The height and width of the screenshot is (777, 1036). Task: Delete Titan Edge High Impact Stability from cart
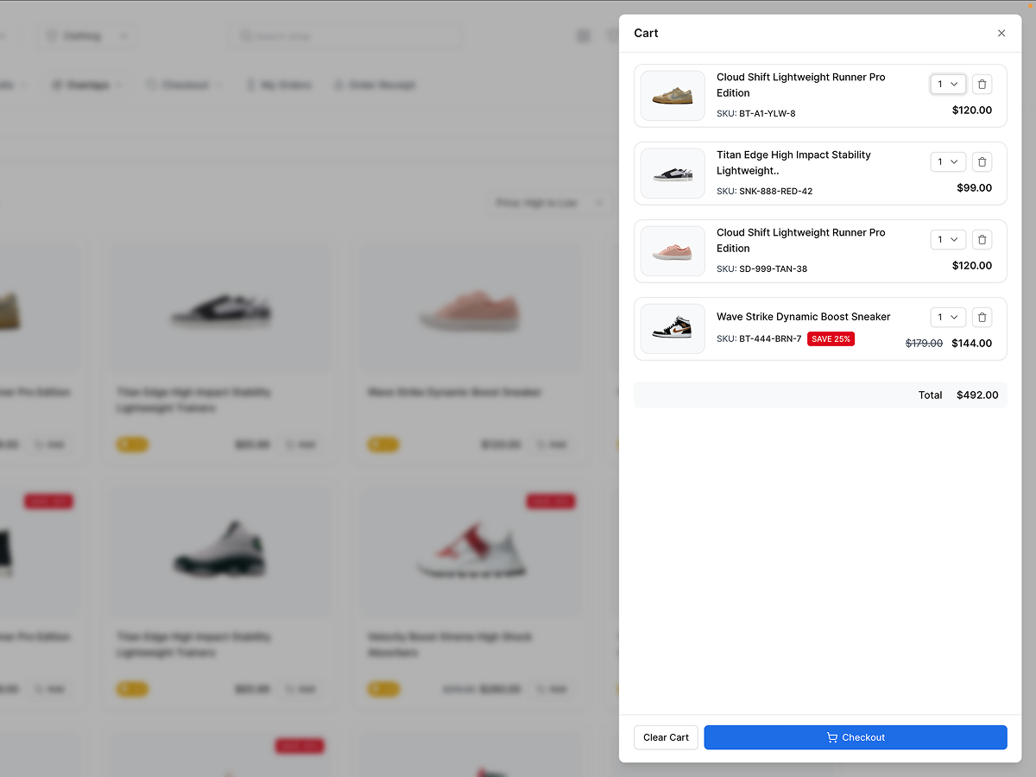[982, 162]
